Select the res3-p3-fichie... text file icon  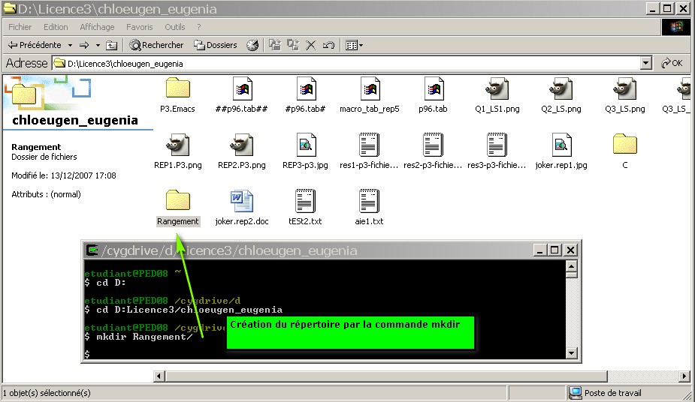pyautogui.click(x=497, y=144)
